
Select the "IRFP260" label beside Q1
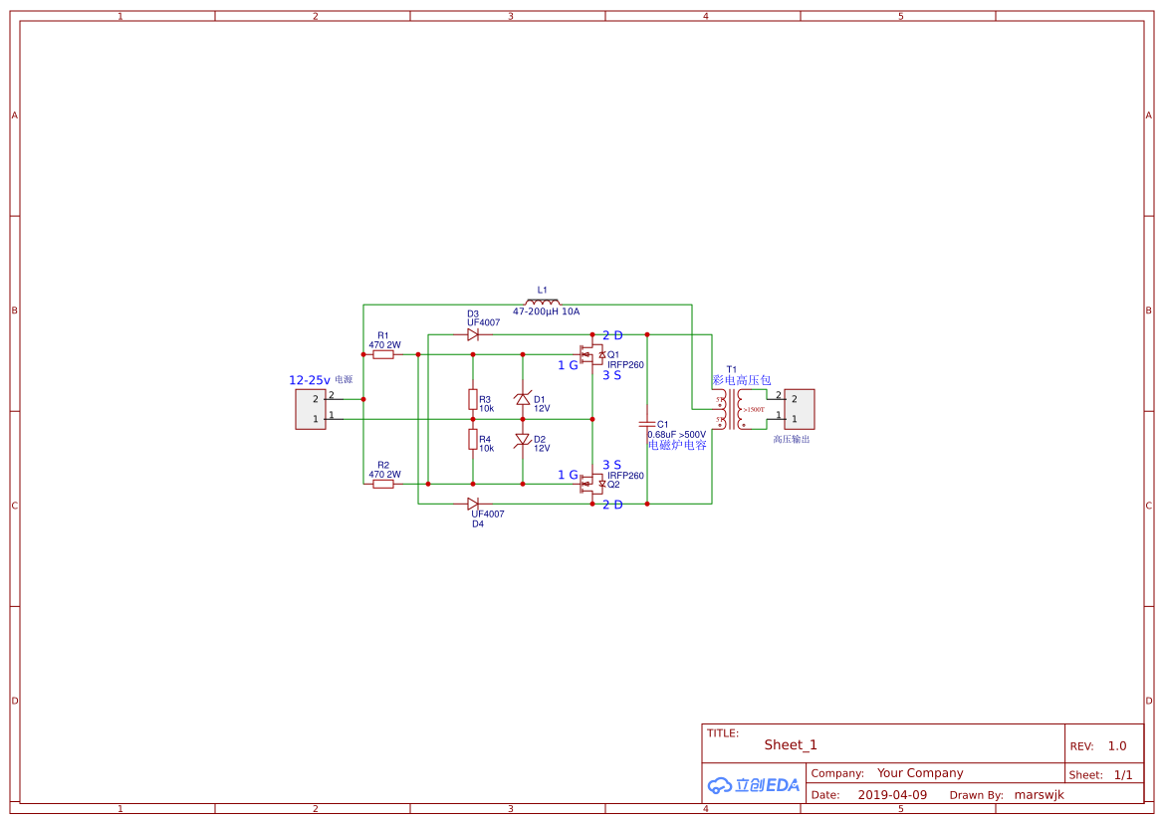coord(625,365)
